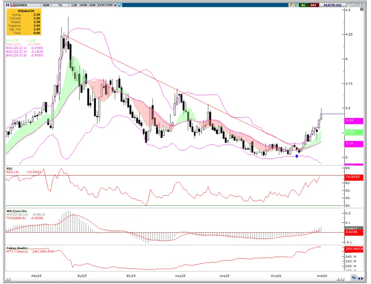Click the refresh arrows icon at bottom right
The height and width of the screenshot is (284, 371).
[354, 278]
